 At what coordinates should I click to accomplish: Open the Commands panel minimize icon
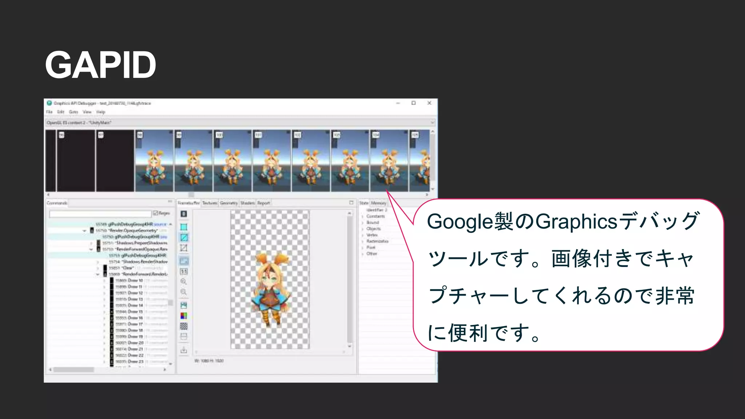[x=170, y=201]
